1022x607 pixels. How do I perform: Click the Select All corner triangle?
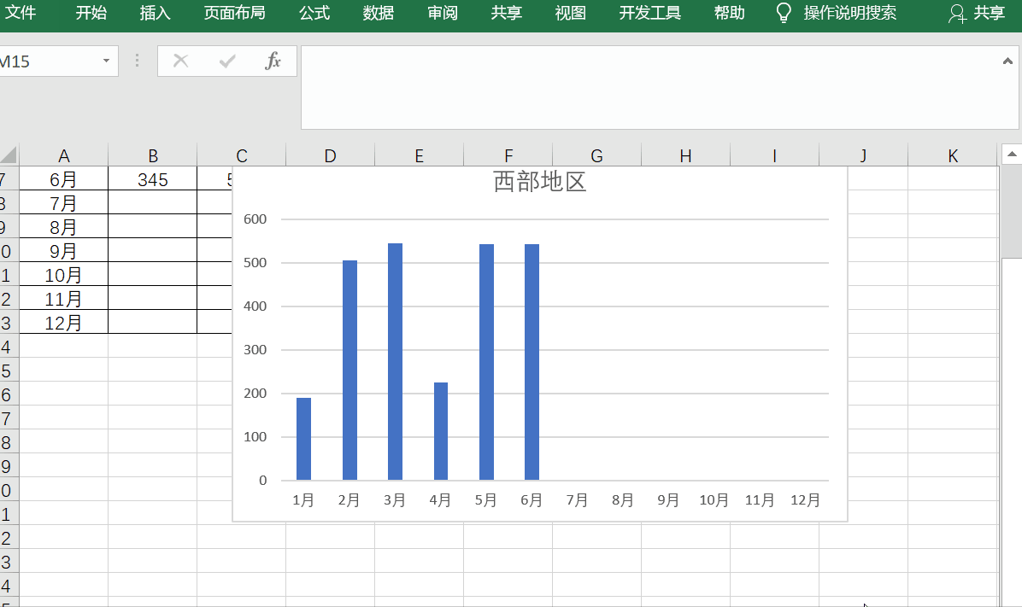tap(9, 155)
